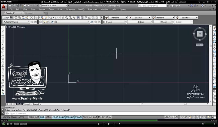Open the workspace dropdown in title bar
The image size is (218, 127).
(53, 5)
